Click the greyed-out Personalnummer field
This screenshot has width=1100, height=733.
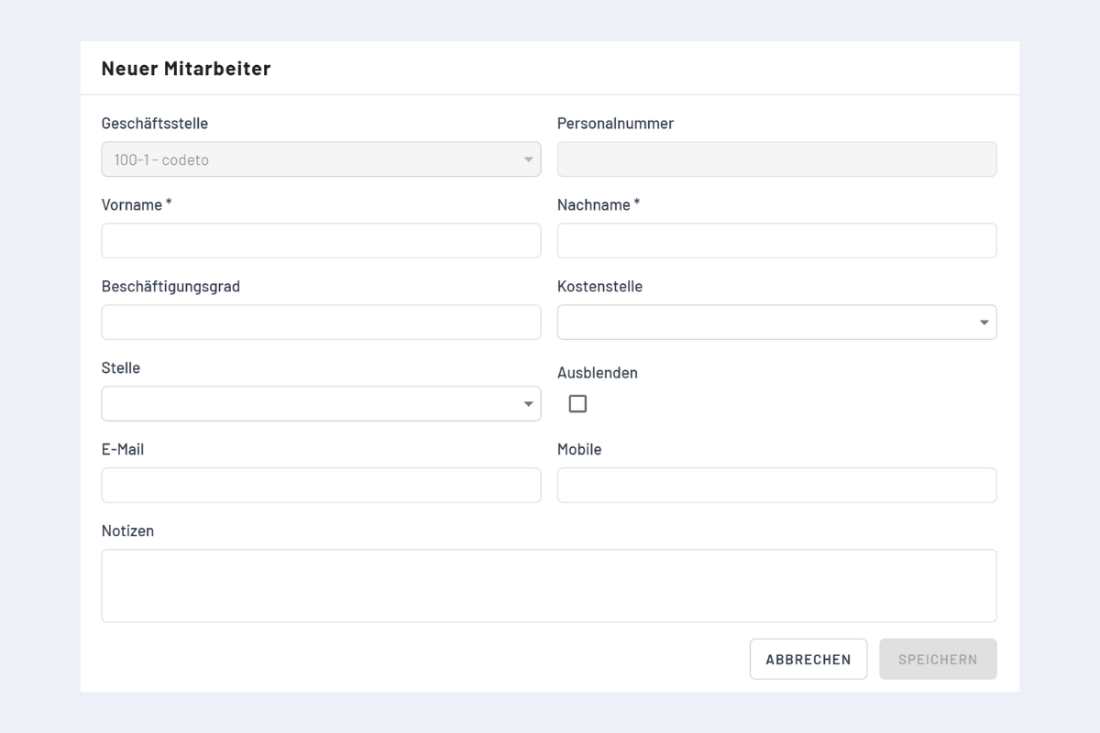pos(776,159)
